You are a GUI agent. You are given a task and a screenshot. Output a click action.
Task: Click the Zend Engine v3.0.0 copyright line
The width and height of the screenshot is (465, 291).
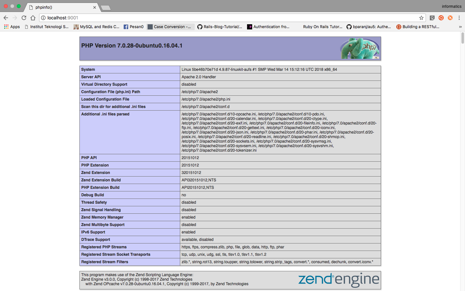tap(137, 279)
